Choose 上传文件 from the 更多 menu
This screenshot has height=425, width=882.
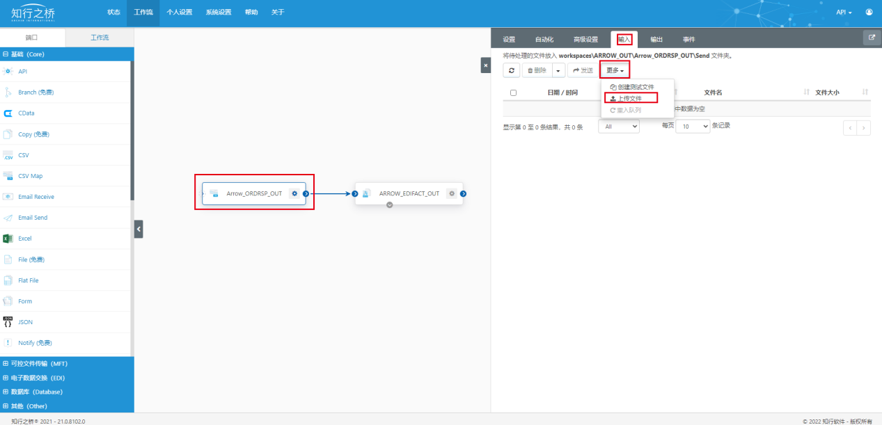click(631, 98)
